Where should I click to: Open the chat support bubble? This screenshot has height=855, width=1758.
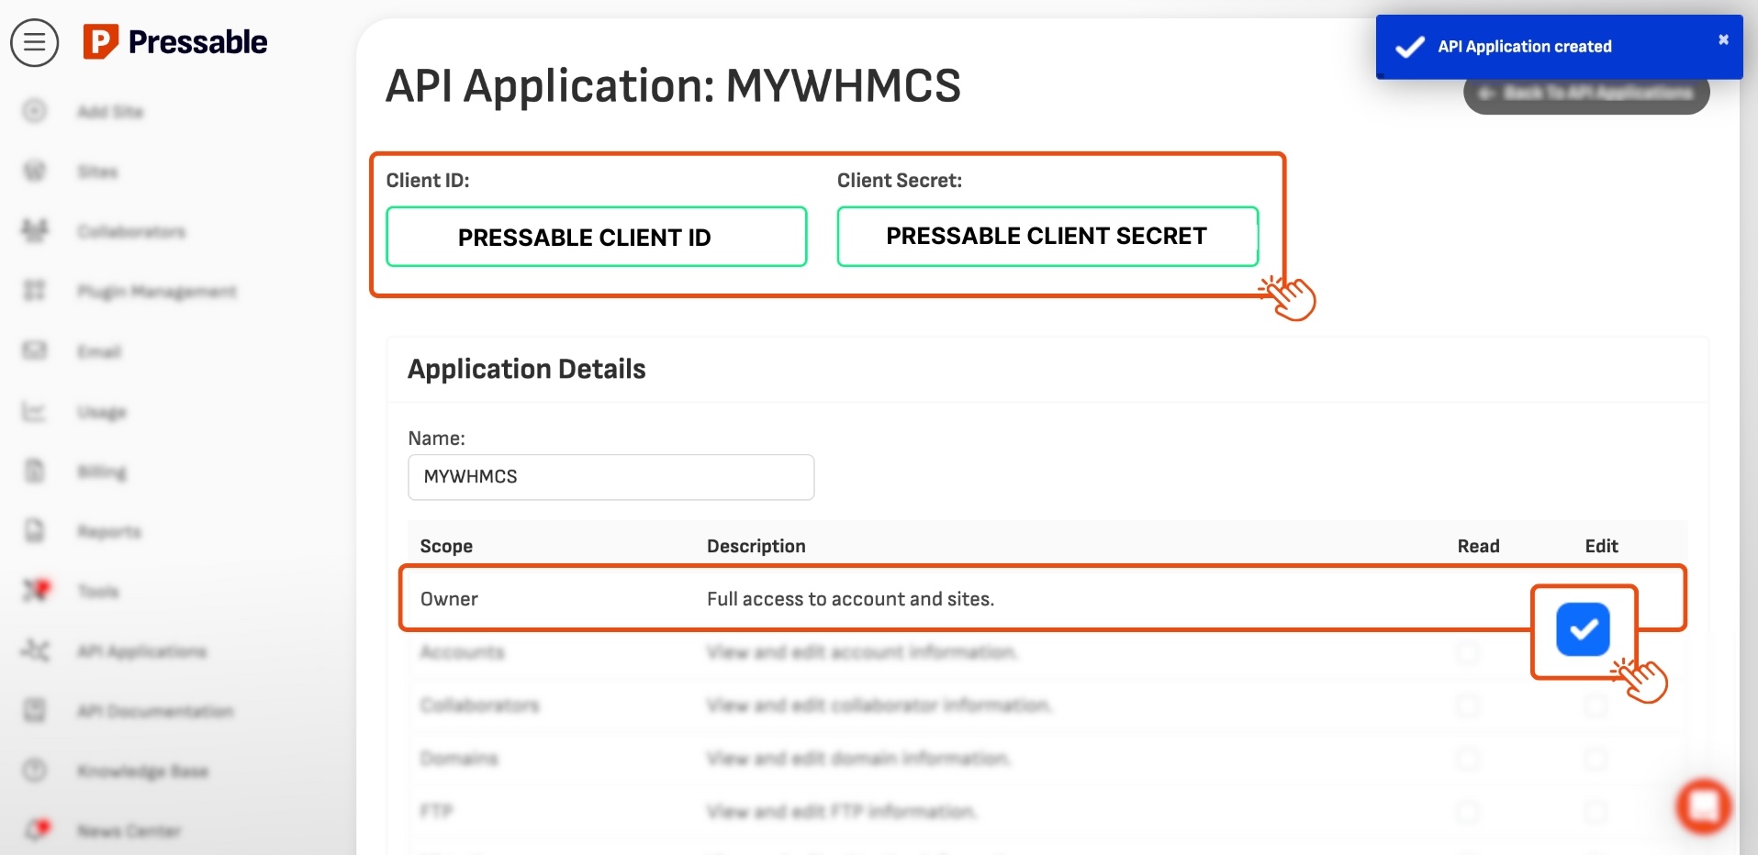pyautogui.click(x=1703, y=805)
